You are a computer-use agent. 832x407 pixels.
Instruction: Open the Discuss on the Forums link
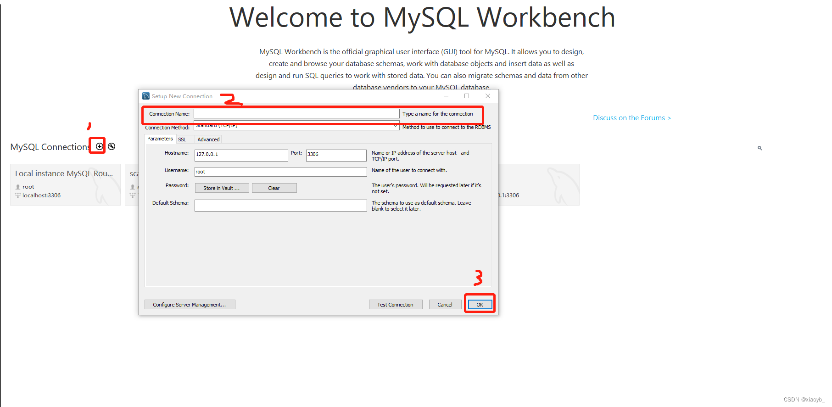632,118
